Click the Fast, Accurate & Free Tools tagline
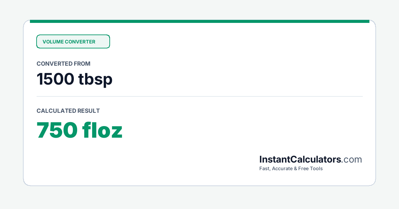399x209 pixels. (x=291, y=169)
